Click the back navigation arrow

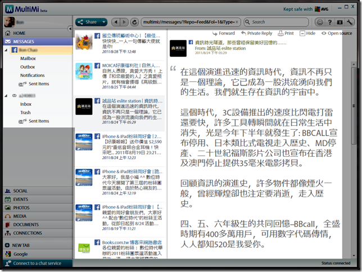click(x=115, y=22)
